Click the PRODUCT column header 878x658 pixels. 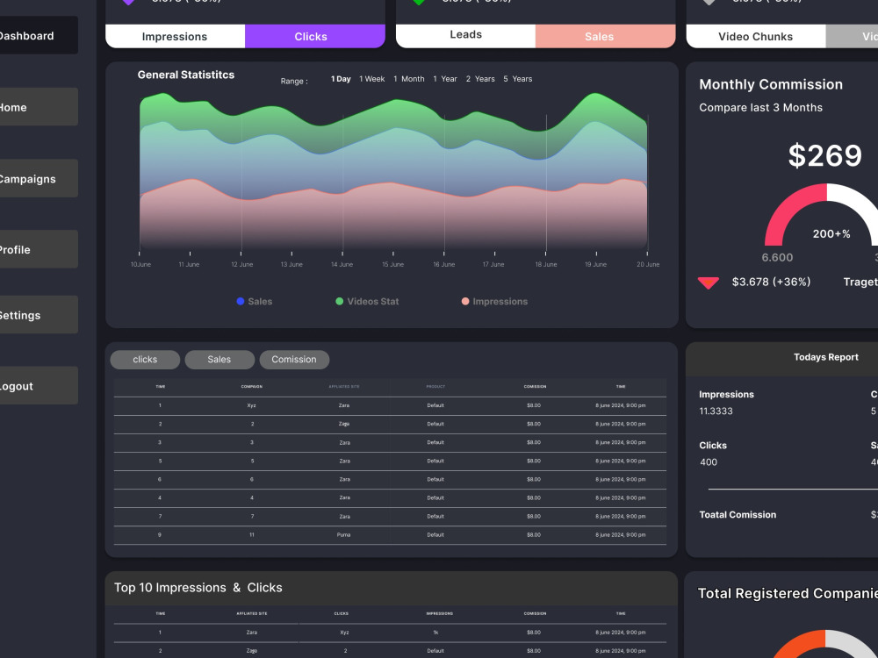pos(435,387)
